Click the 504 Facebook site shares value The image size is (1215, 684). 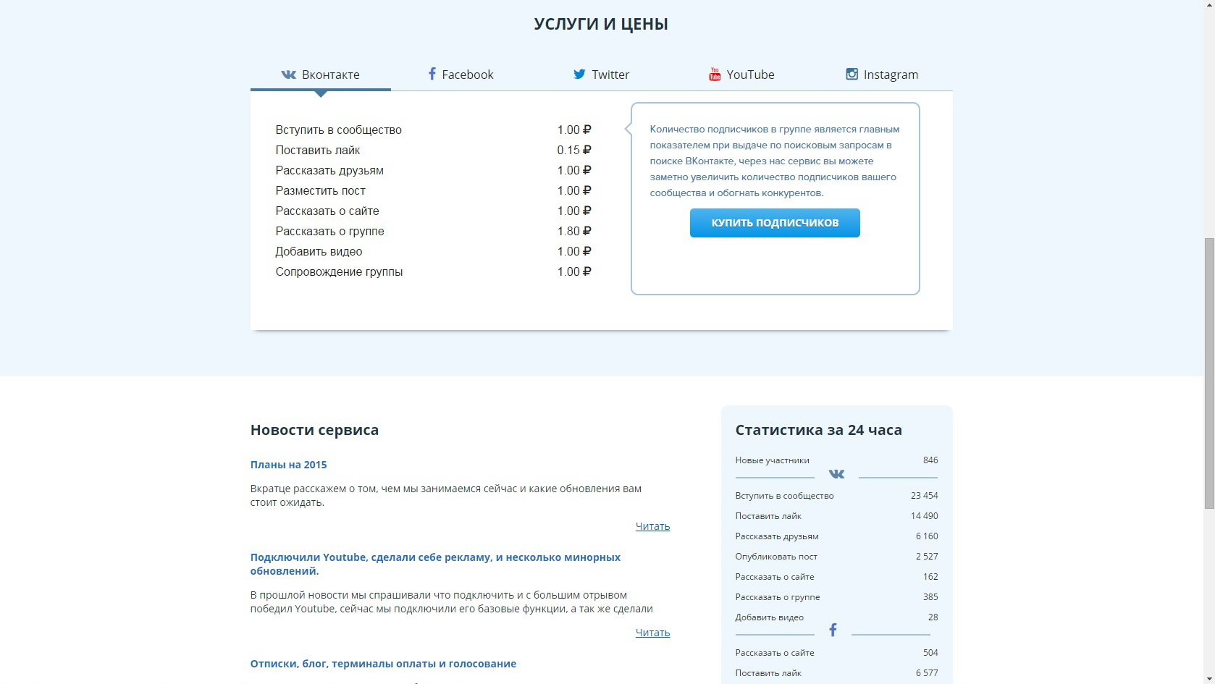pos(930,653)
